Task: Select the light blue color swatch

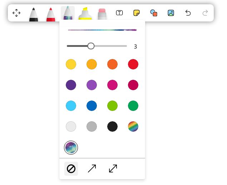Action: tap(71, 106)
